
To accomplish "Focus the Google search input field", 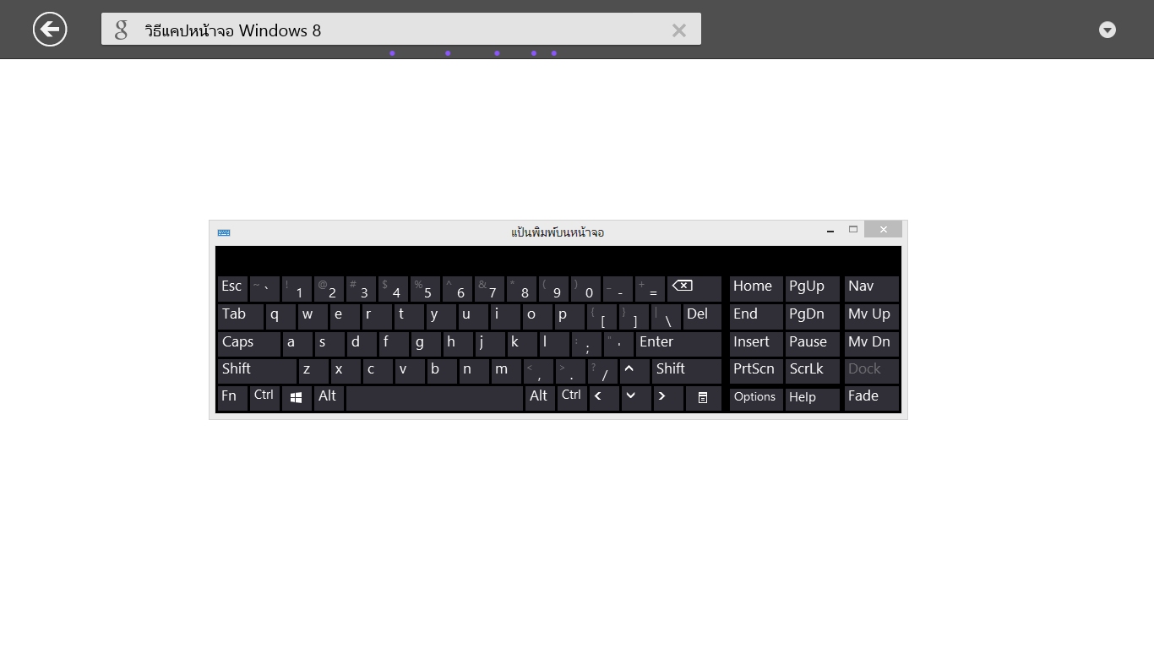I will [401, 30].
